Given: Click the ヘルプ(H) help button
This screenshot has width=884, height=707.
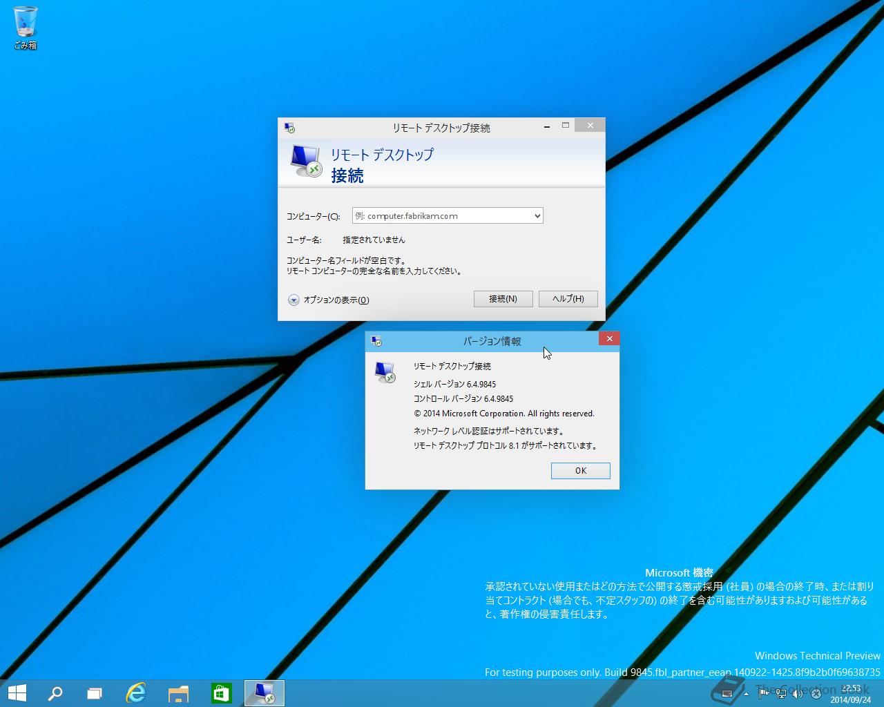Looking at the screenshot, I should [568, 299].
